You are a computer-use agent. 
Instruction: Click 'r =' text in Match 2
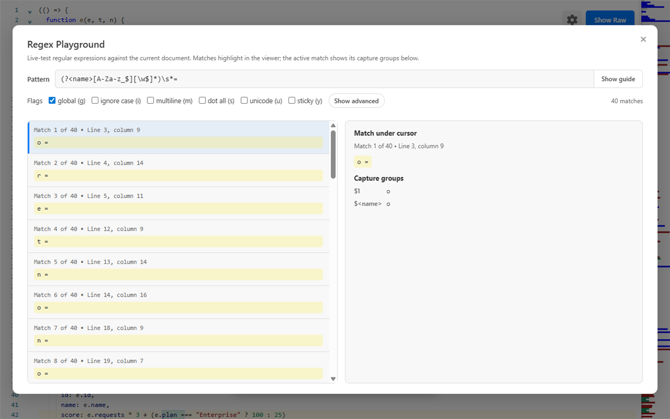(x=43, y=176)
